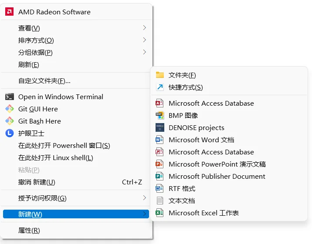The height and width of the screenshot is (244, 312).
Task: Click the Git Bash Here icon
Action: [9, 121]
